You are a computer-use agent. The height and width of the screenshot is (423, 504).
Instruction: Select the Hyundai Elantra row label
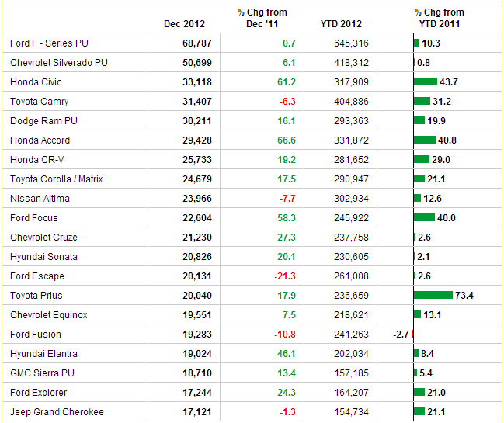point(43,354)
